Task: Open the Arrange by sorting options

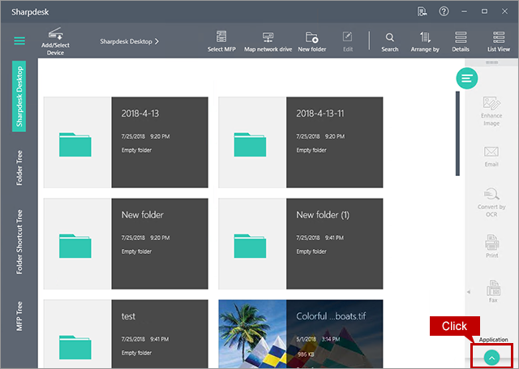Action: pyautogui.click(x=425, y=37)
